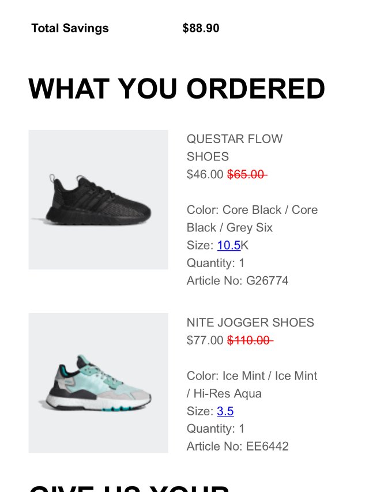This screenshot has width=369, height=492.
Task: Click the $88.90 savings amount
Action: coord(201,28)
